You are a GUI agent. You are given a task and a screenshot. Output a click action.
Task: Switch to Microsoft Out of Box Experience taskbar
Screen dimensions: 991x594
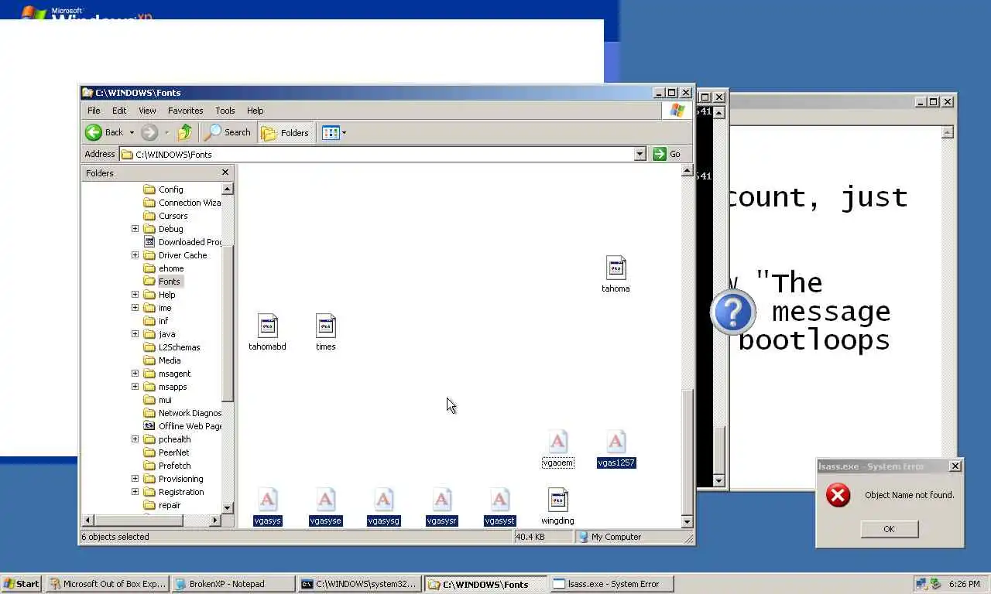[x=107, y=584]
